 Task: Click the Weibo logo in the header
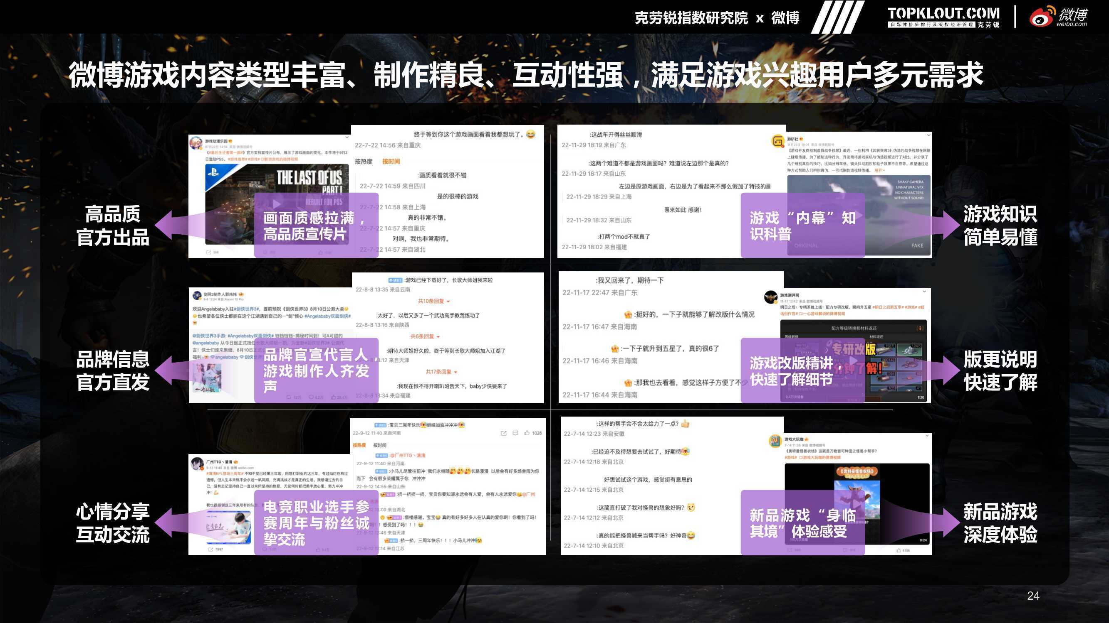pos(1059,17)
